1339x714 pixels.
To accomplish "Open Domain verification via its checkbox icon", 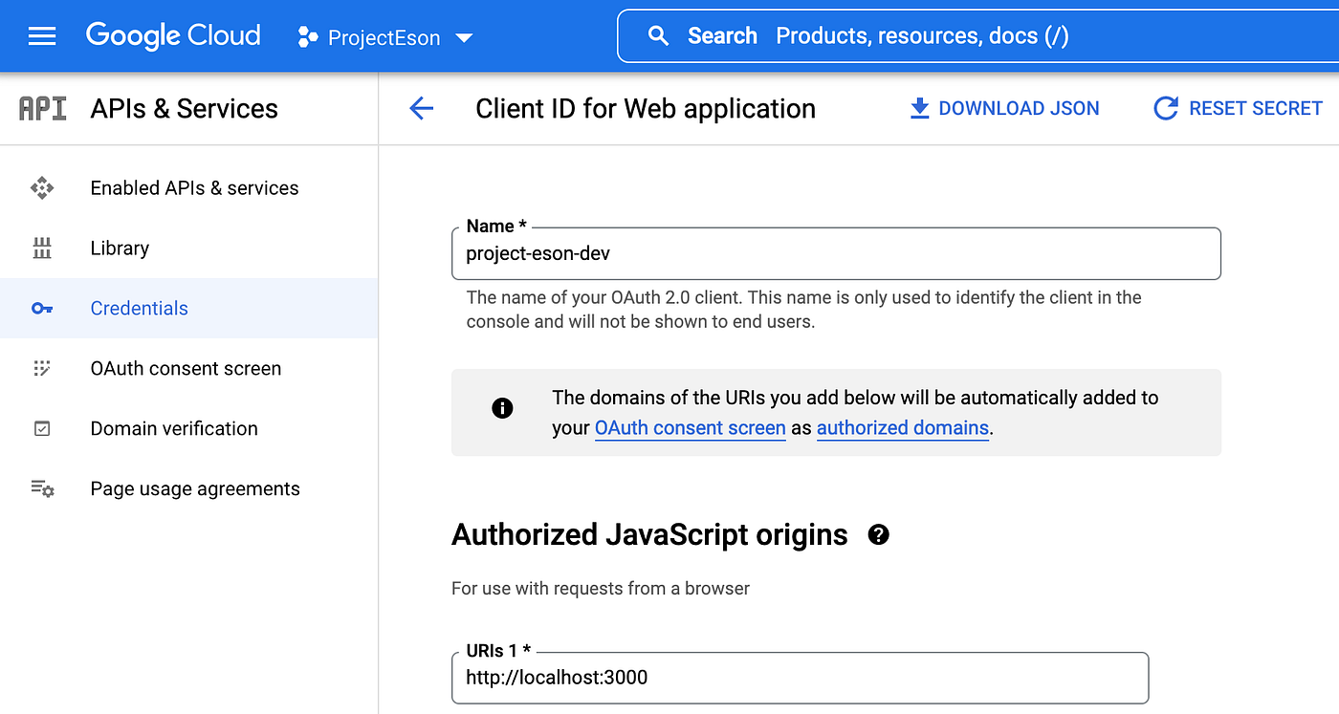I will coord(42,428).
